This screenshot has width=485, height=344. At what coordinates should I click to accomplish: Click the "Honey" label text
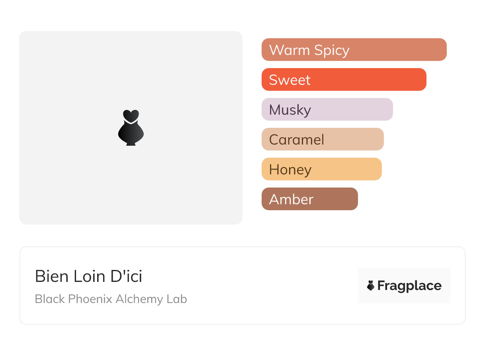[290, 170]
